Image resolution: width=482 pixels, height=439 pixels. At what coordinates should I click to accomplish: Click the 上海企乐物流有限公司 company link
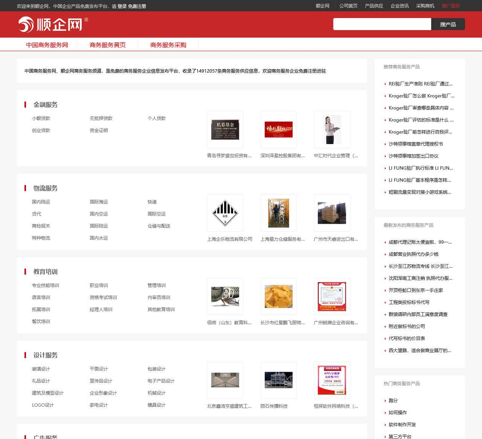coord(230,239)
